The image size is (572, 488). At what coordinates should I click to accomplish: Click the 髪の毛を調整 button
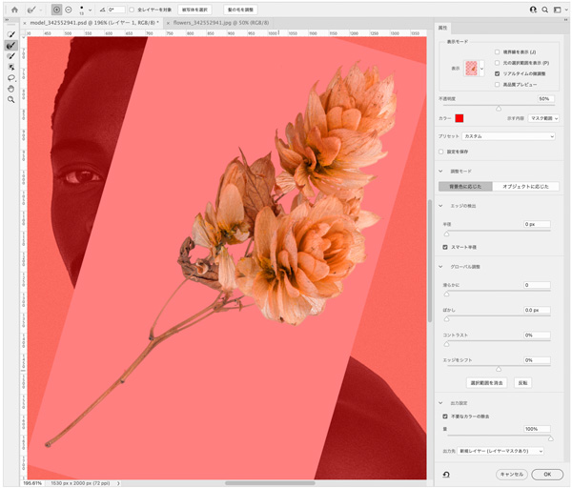click(x=240, y=10)
